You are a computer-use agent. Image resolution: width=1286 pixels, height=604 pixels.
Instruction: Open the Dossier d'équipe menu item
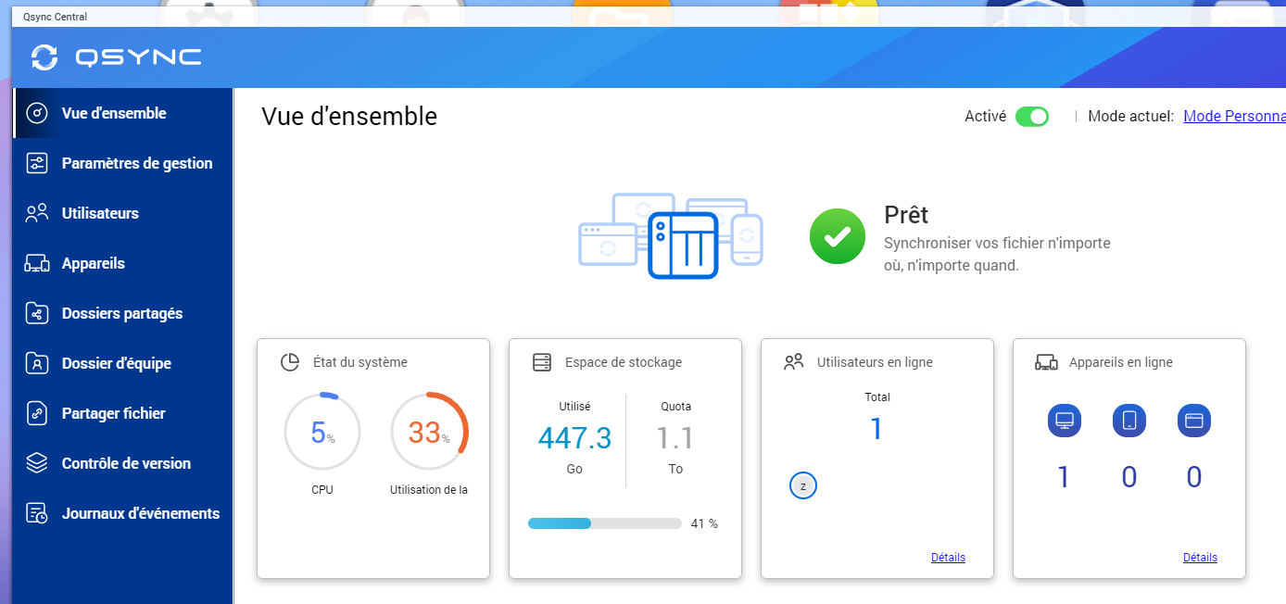[x=116, y=363]
